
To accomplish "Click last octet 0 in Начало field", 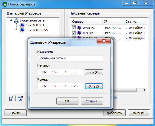I will [x=76, y=72].
